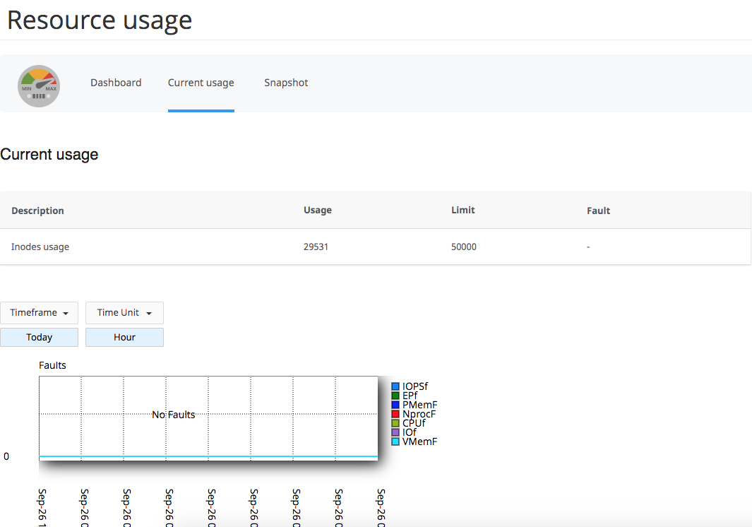Select the Inodes usage table row
Image resolution: width=752 pixels, height=527 pixels.
tap(40, 247)
